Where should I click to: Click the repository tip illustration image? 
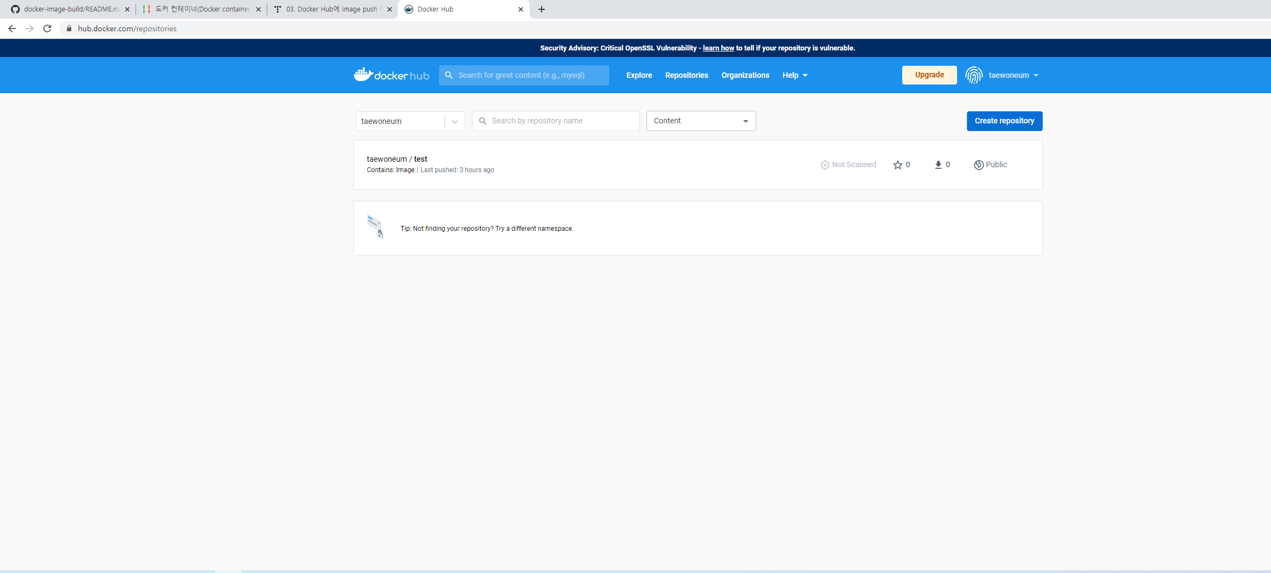375,226
